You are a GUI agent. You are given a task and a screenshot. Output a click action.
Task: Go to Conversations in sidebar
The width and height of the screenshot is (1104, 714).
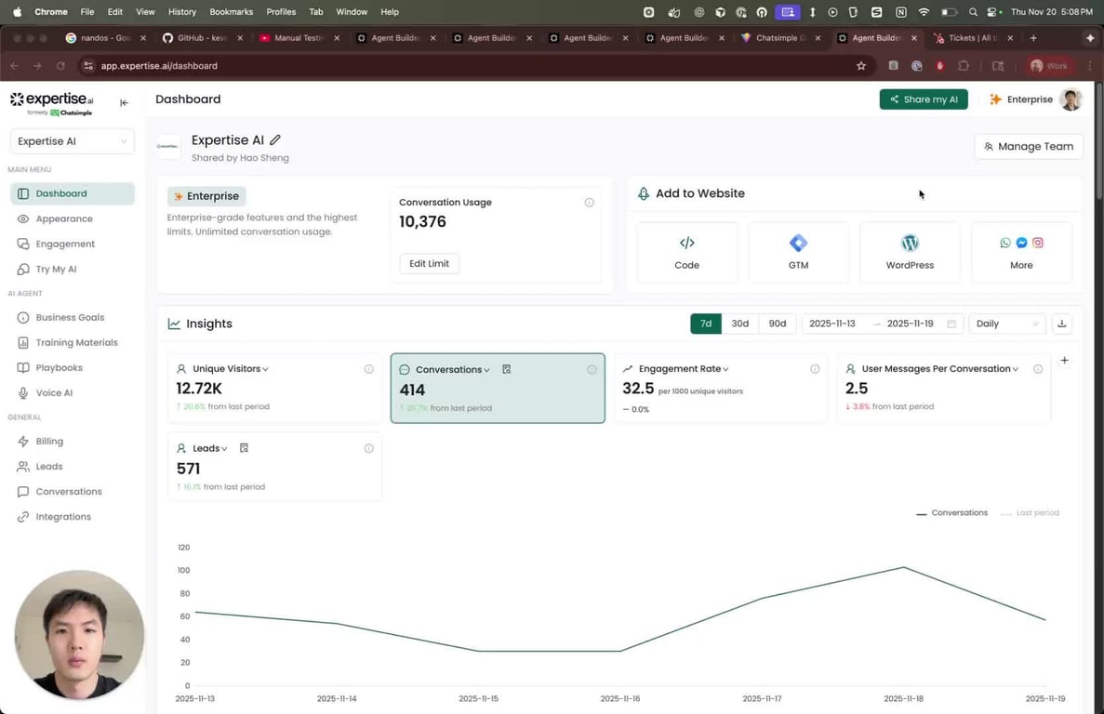[x=72, y=492]
